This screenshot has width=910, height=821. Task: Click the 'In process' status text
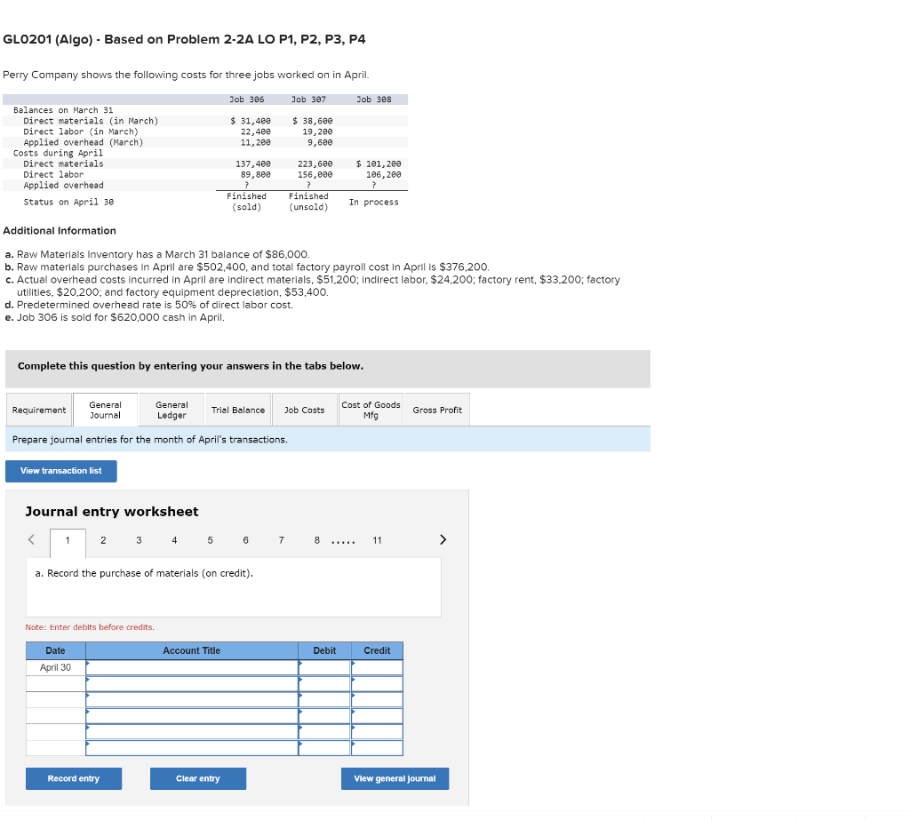374,202
